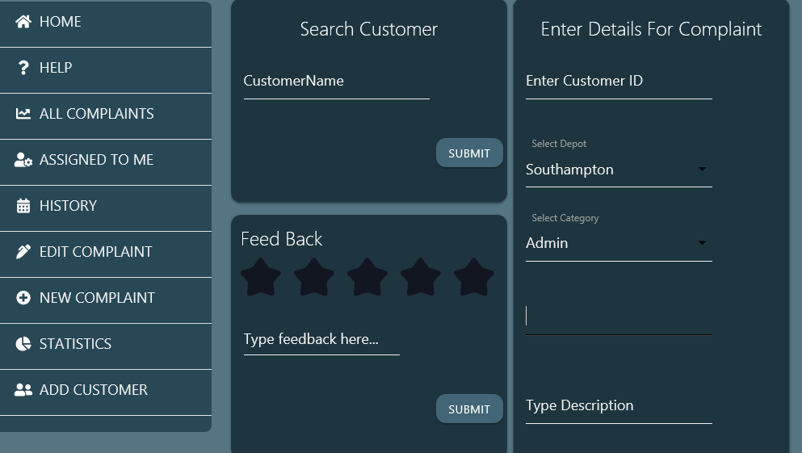Rate feedback with the first star

[261, 277]
